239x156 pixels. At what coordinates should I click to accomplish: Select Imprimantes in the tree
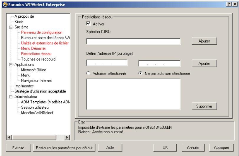pos(24,86)
